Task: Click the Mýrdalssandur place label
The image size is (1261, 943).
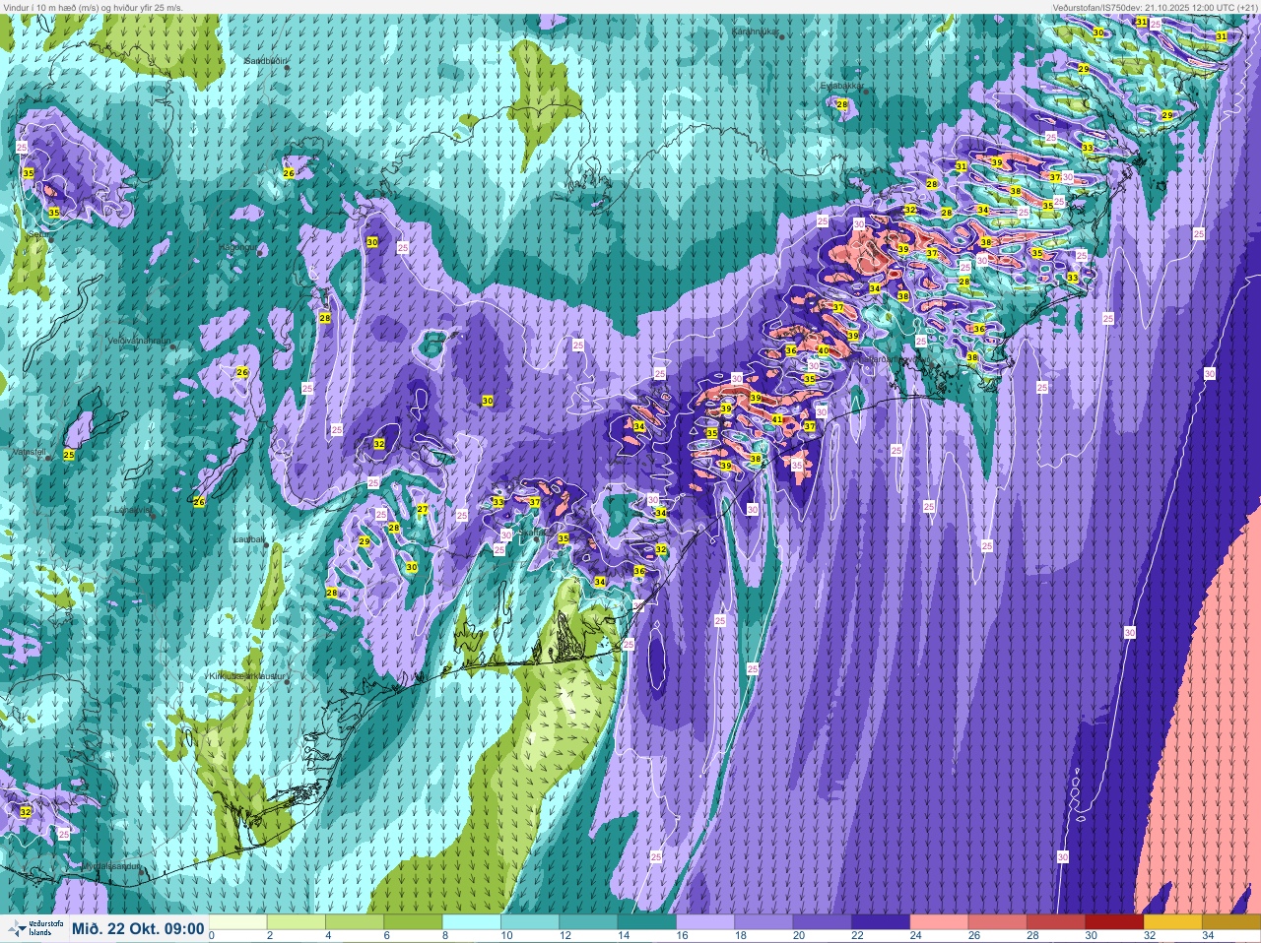Action: 110,866
